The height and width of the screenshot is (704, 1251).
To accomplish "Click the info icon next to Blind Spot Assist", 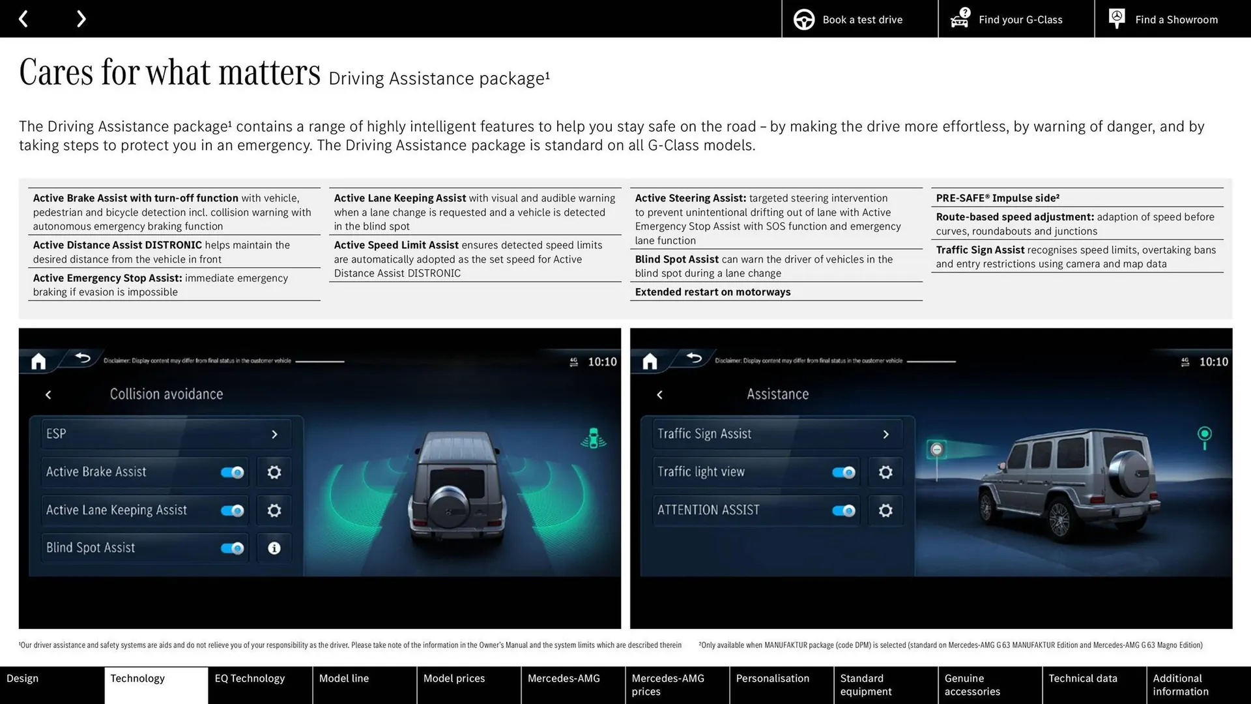I will 274,548.
